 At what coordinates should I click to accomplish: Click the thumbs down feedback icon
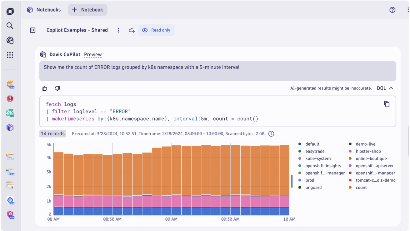pyautogui.click(x=57, y=88)
